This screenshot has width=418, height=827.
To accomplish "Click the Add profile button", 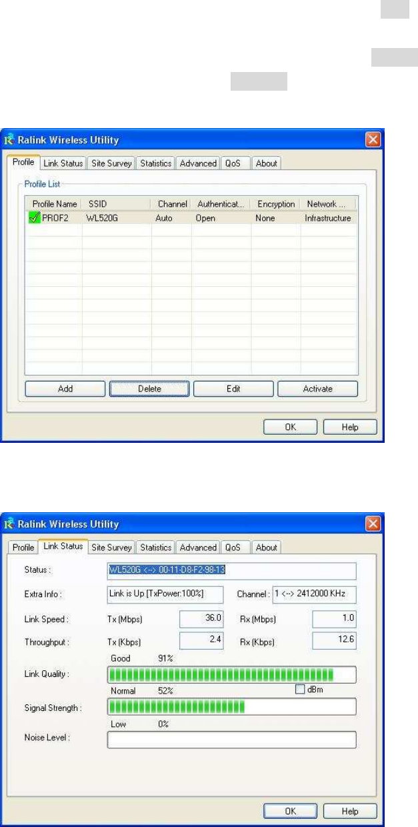I will 65,389.
